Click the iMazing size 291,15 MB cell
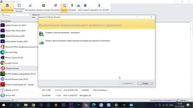Screen dimensions: 193x108 click(x=46, y=90)
